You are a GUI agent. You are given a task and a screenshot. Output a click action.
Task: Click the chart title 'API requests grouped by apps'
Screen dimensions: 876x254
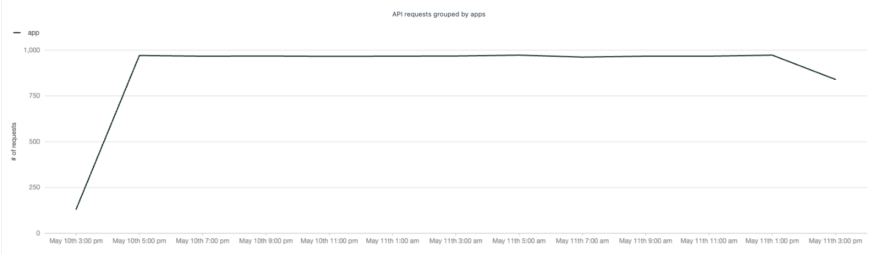(x=438, y=15)
